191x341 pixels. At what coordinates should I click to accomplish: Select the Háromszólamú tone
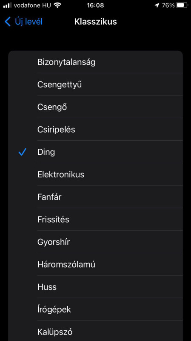(95, 264)
